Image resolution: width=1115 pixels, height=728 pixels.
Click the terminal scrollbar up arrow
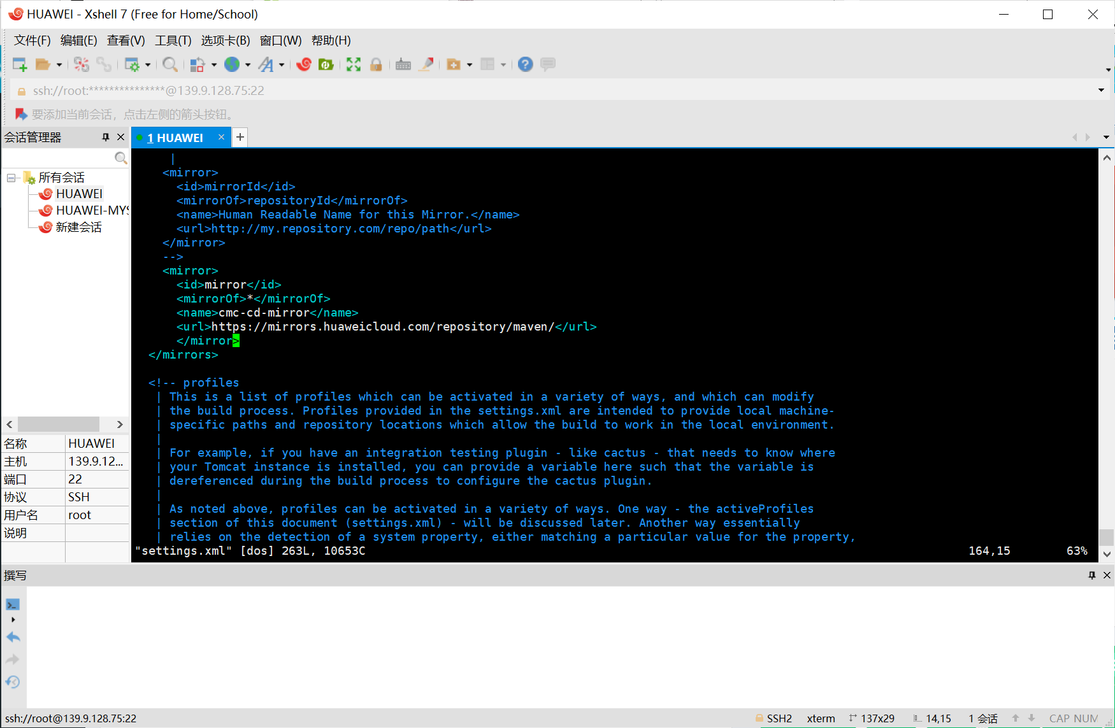pyautogui.click(x=1107, y=157)
